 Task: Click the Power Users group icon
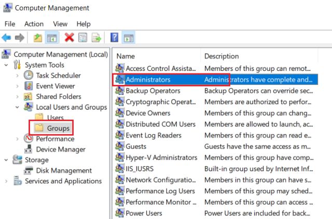click(x=120, y=213)
